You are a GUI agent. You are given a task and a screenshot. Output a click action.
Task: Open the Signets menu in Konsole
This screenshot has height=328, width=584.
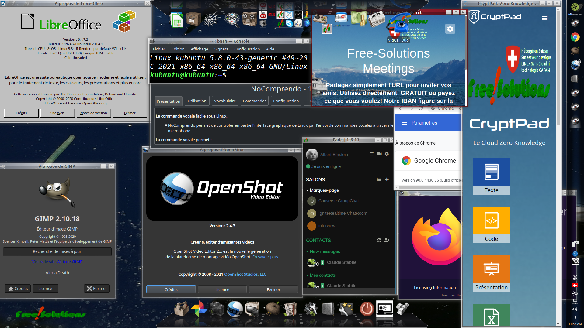[221, 49]
